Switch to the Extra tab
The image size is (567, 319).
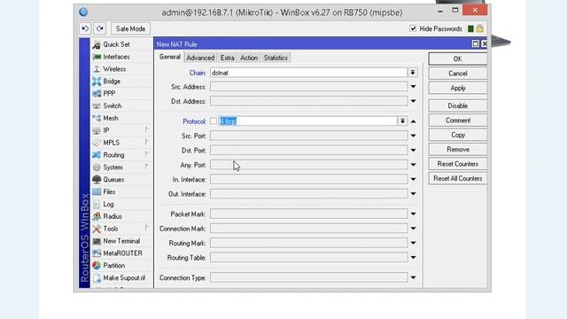tap(227, 58)
